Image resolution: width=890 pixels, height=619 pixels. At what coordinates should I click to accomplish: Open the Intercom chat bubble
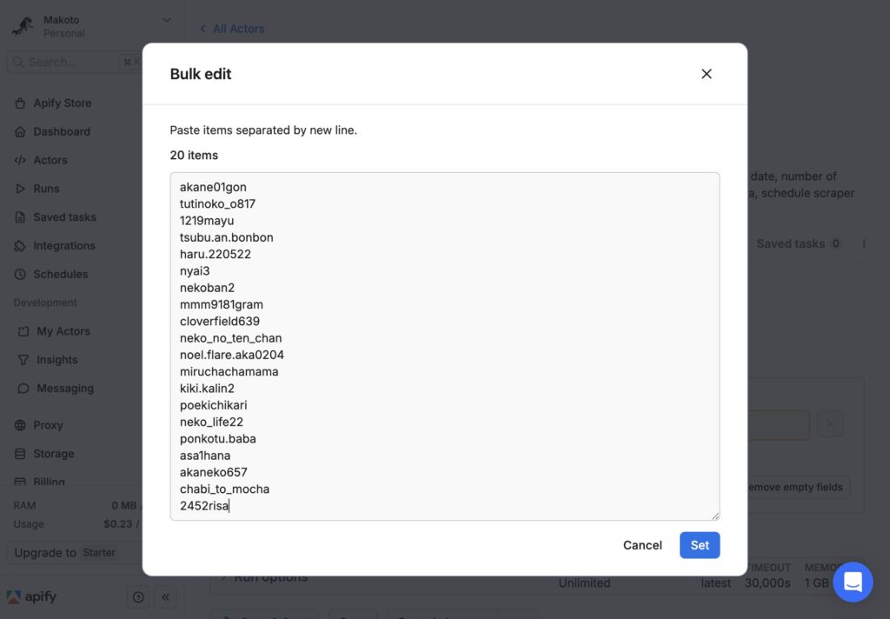[x=853, y=582]
